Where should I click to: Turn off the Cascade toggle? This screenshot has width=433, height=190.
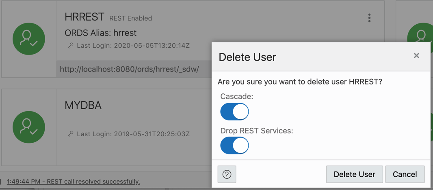pyautogui.click(x=234, y=112)
